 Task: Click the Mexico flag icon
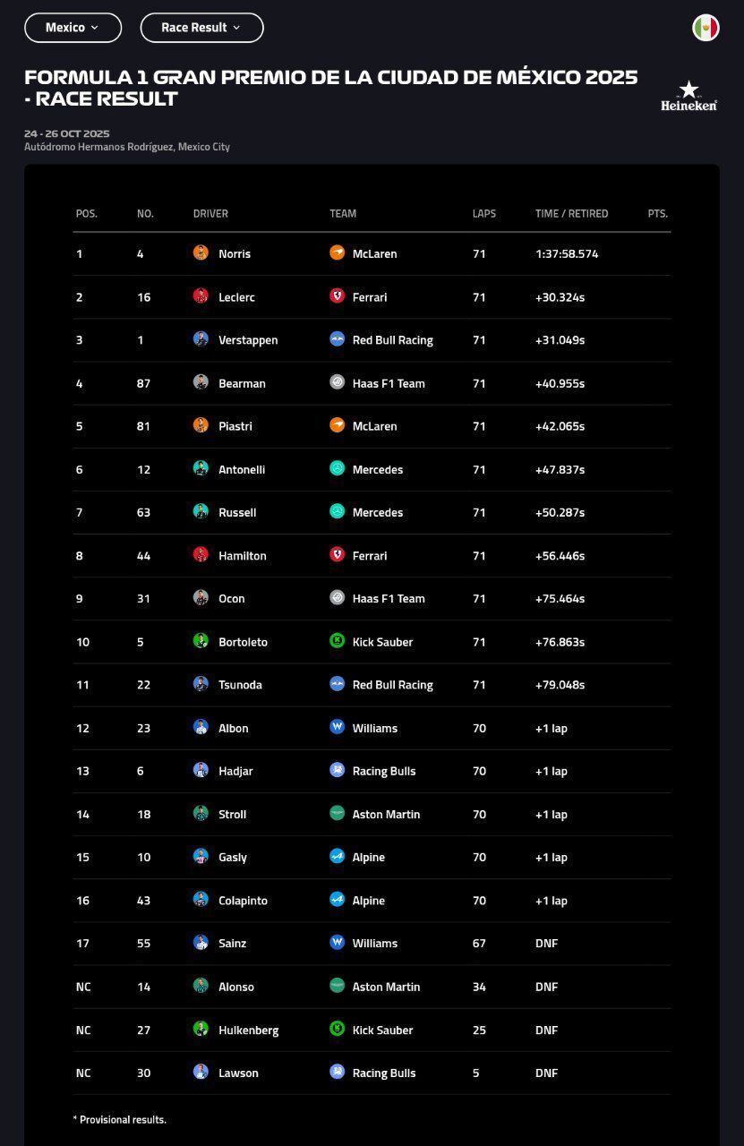pos(706,28)
